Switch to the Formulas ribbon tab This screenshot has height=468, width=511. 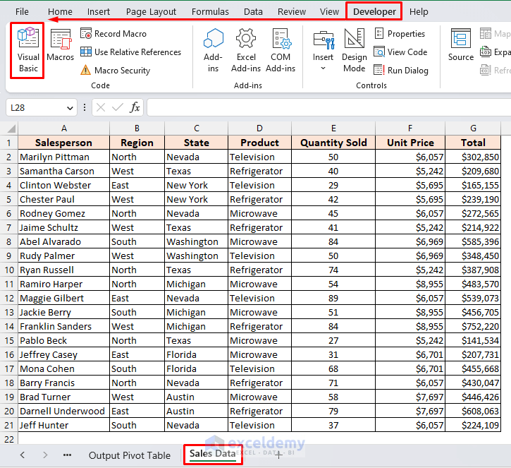pyautogui.click(x=210, y=11)
